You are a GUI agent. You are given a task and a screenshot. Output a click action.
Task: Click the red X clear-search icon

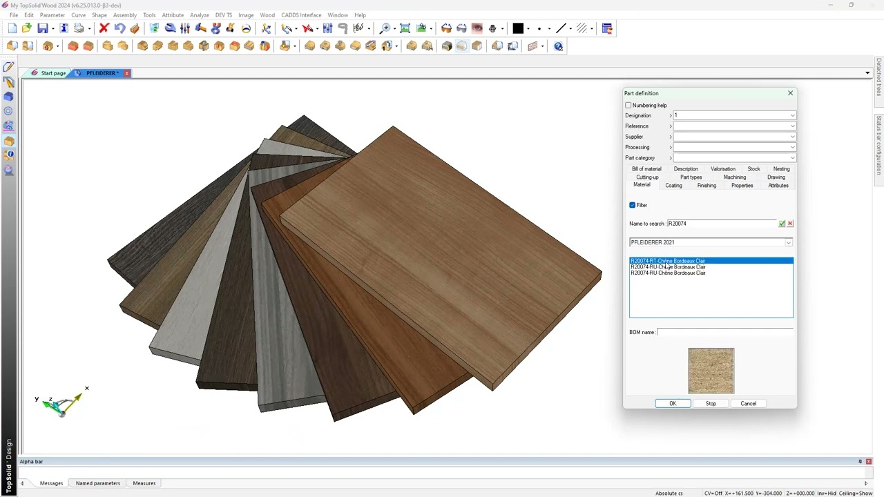790,224
